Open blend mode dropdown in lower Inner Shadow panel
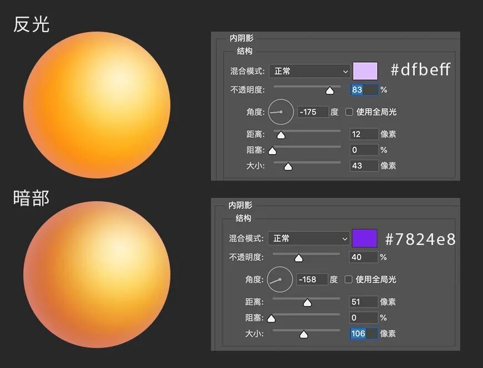The image size is (483, 368). 309,238
